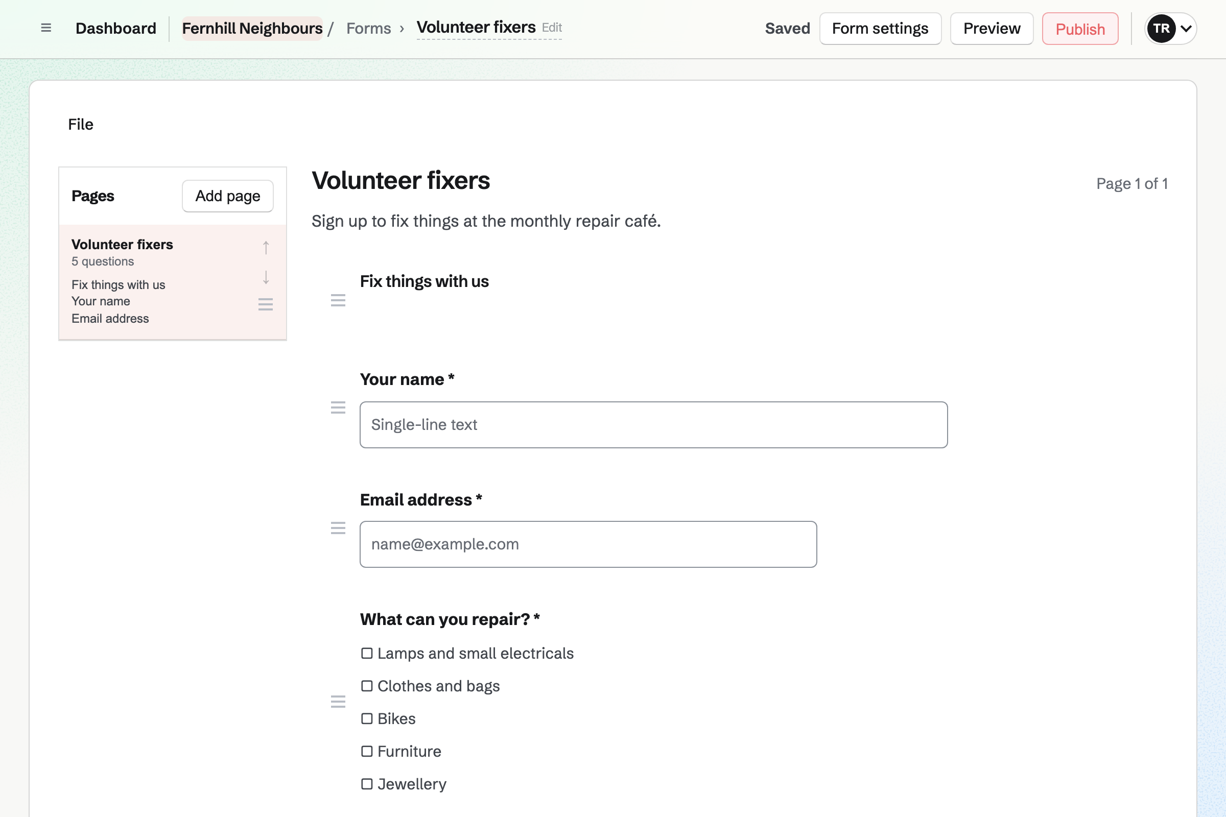Tick the Furniture checkbox

367,751
